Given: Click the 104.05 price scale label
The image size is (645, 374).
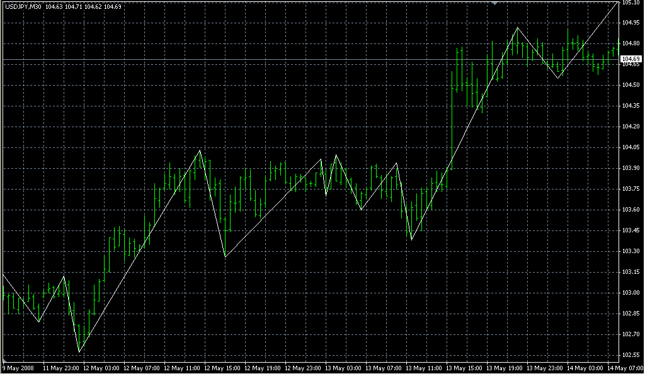Looking at the screenshot, I should tap(631, 147).
